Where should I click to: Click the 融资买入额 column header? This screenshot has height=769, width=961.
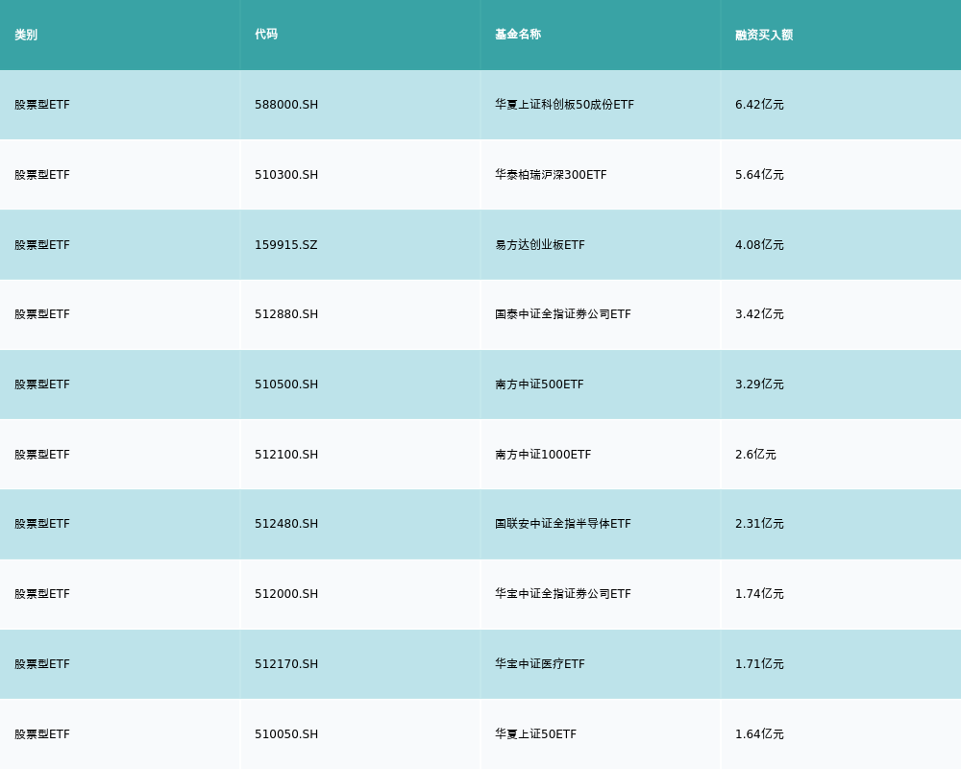pos(764,35)
